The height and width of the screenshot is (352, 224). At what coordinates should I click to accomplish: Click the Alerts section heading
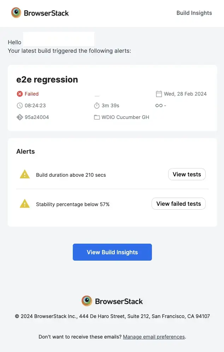[x=25, y=152]
